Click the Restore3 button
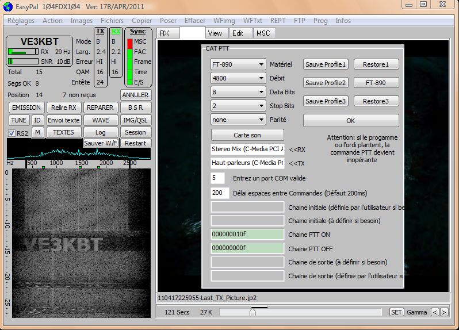The width and height of the screenshot is (459, 330). (376, 101)
